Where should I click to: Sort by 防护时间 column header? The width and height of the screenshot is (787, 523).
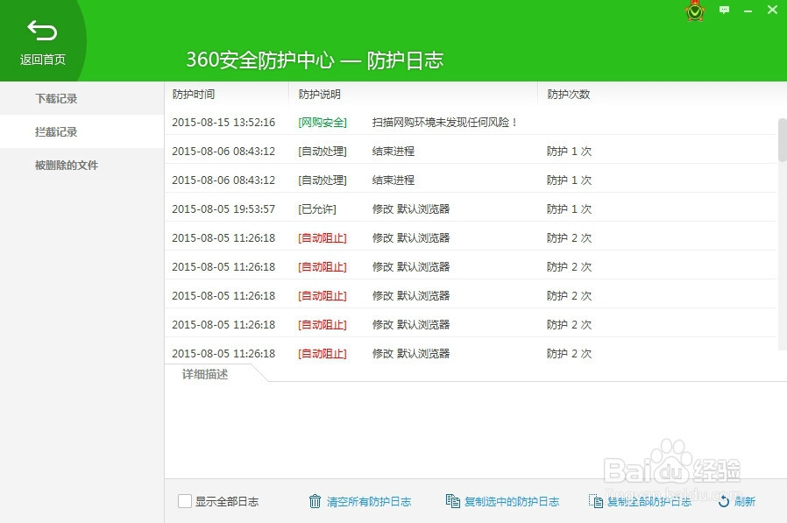point(193,95)
